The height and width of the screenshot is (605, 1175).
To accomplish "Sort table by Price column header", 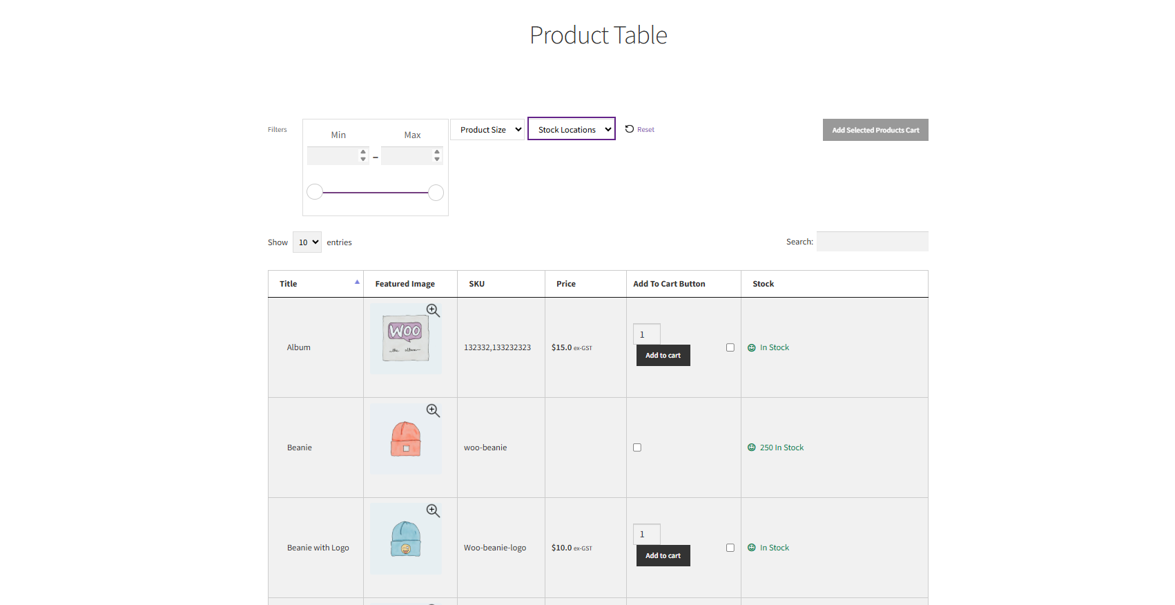I will point(566,284).
